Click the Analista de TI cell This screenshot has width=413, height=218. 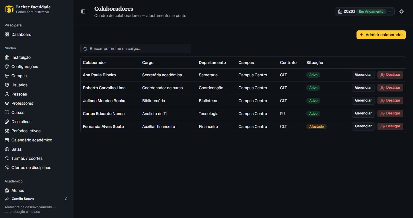tap(154, 114)
